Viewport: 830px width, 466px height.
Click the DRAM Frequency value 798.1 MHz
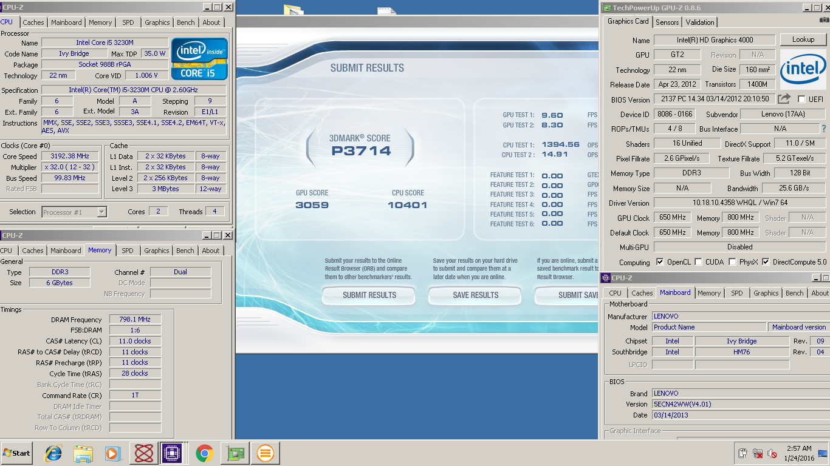(135, 319)
